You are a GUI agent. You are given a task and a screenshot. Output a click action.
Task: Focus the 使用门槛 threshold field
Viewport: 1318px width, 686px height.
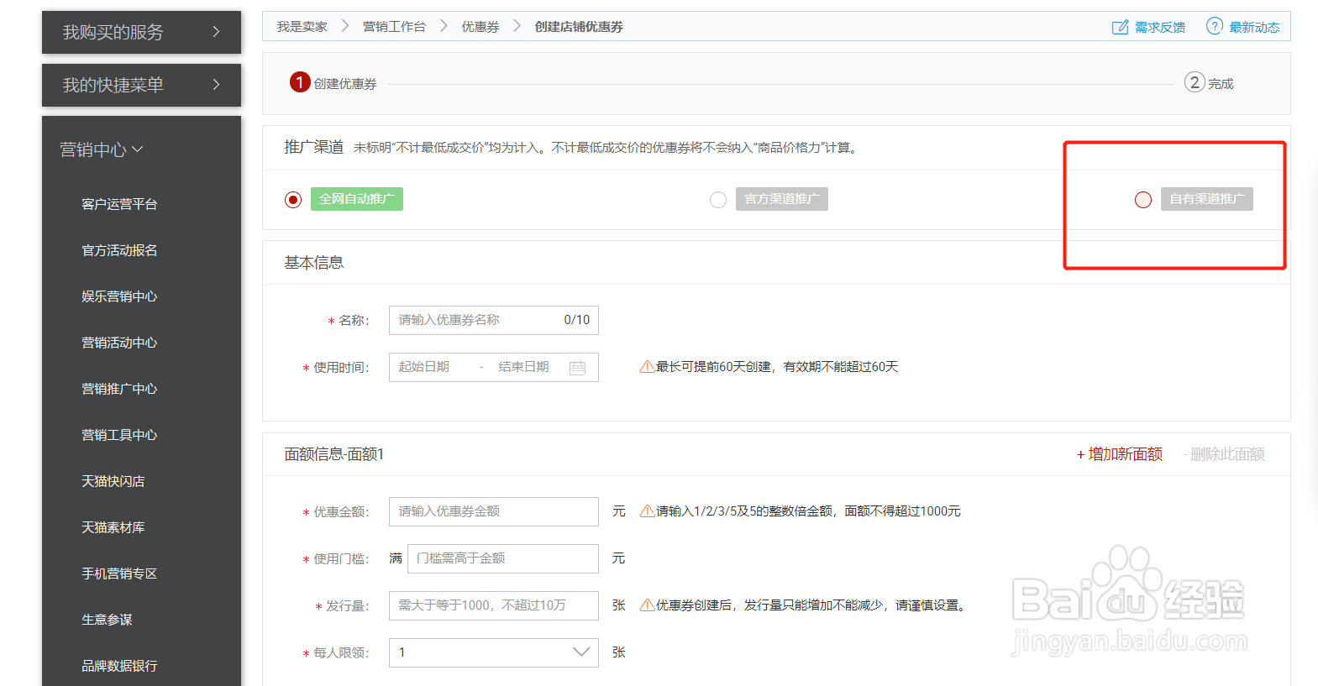coord(503,558)
